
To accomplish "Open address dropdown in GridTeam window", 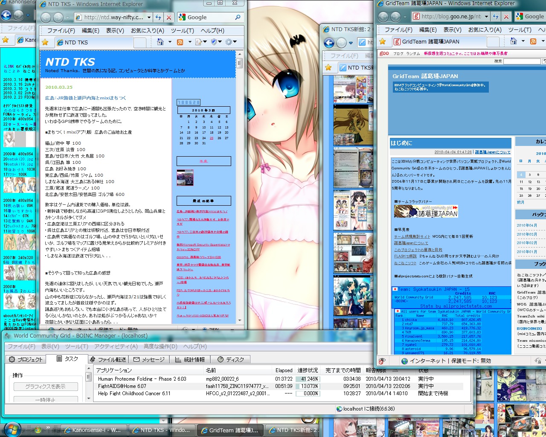I will (x=486, y=17).
